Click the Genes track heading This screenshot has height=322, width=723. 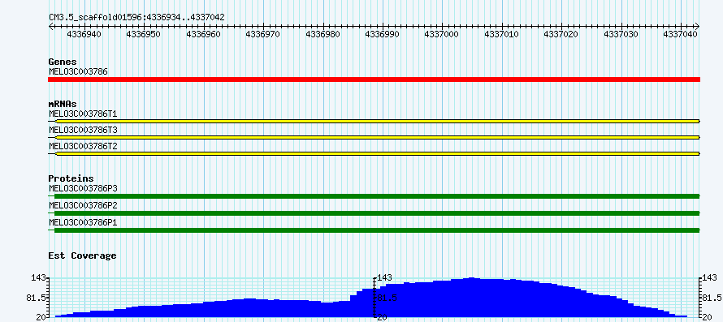point(63,62)
